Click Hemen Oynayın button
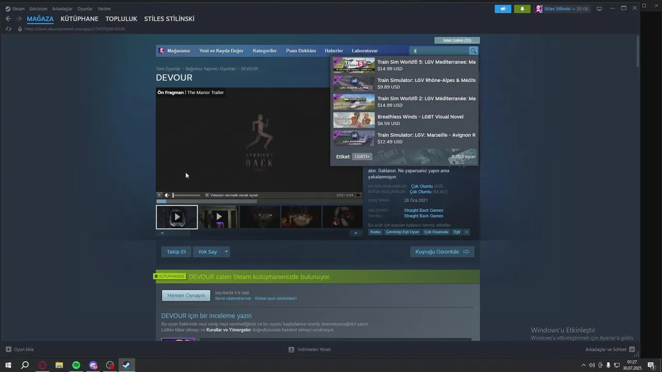 tap(186, 296)
